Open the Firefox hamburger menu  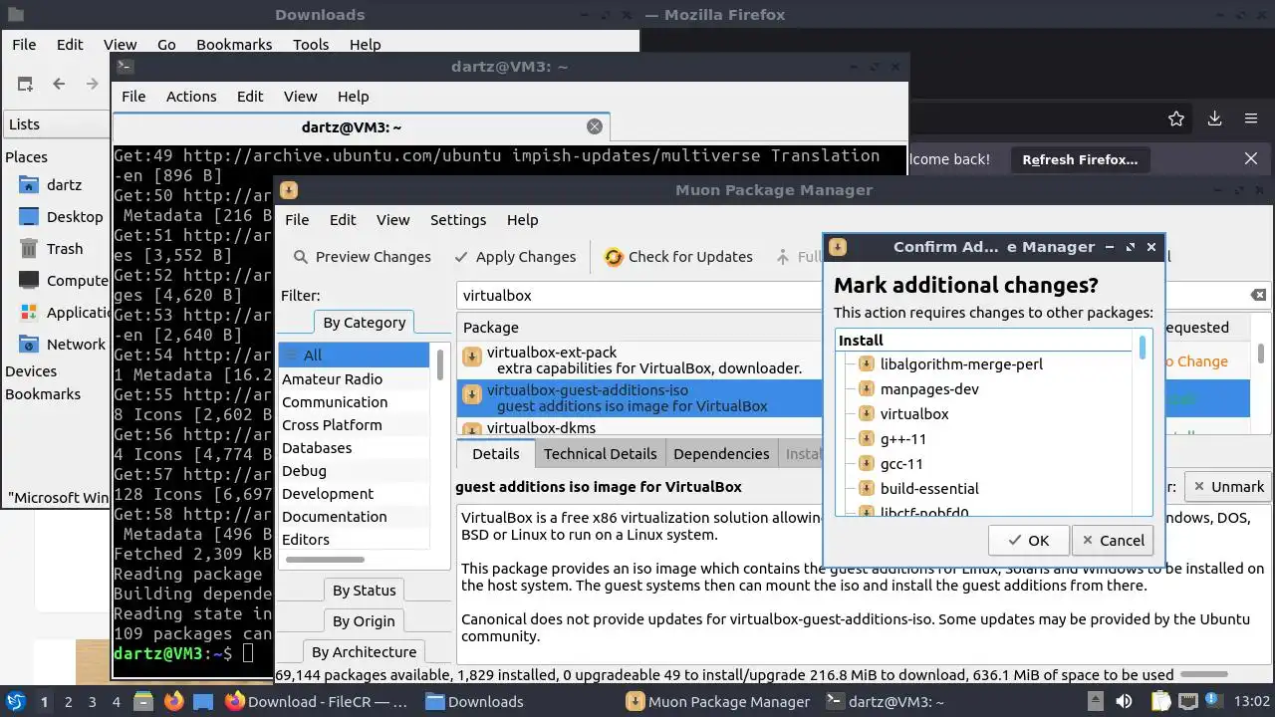[1251, 119]
